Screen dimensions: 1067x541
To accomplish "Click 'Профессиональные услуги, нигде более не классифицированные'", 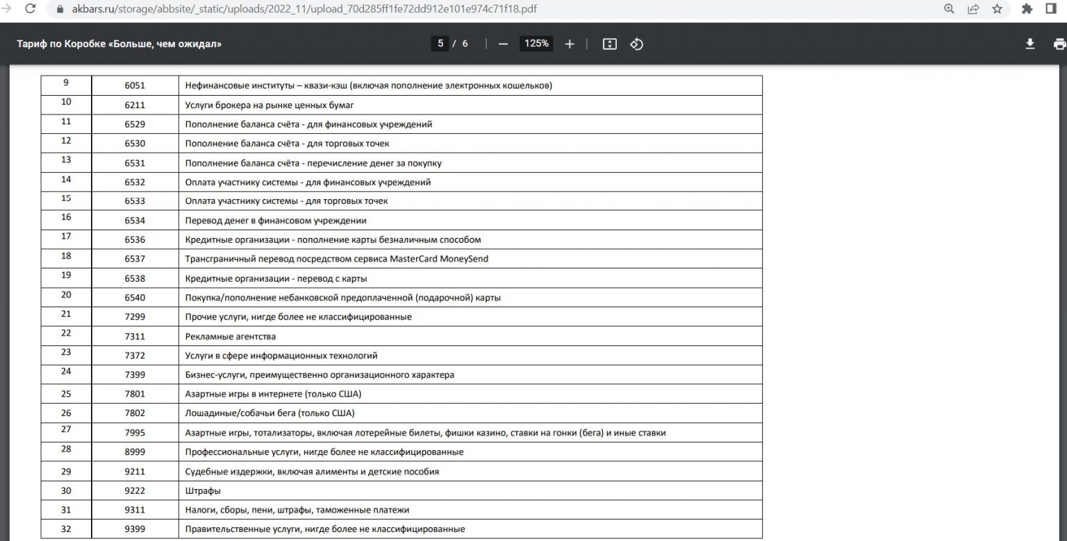I will click(324, 452).
